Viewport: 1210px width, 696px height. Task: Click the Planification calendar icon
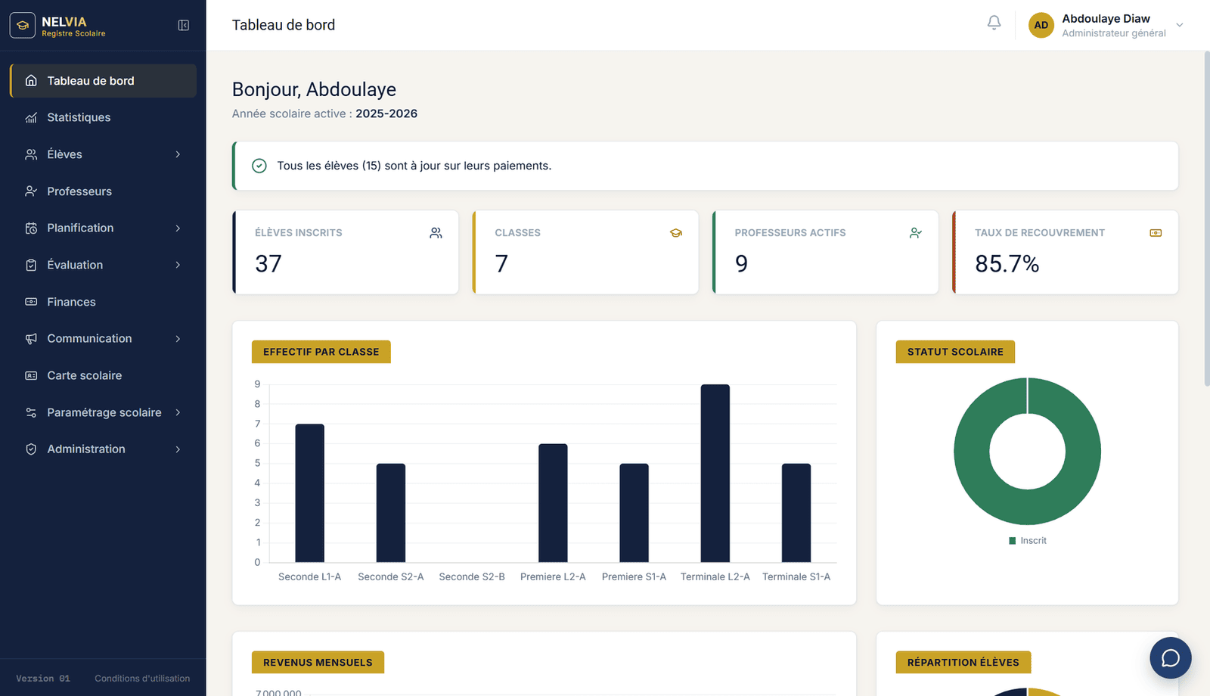[x=31, y=228]
